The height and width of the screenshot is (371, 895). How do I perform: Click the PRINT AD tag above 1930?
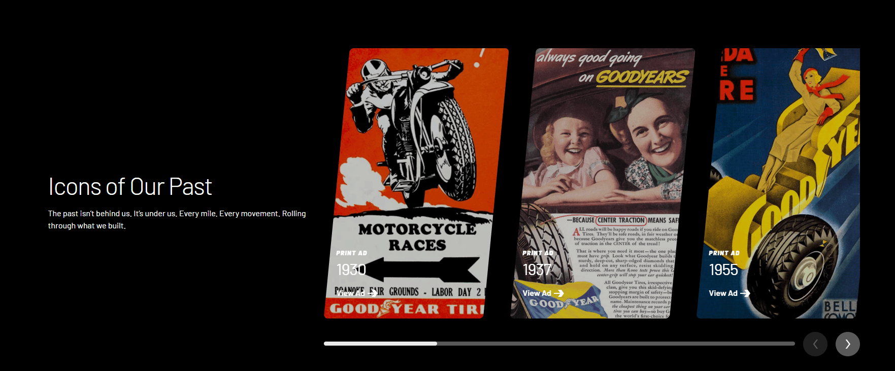coord(351,253)
